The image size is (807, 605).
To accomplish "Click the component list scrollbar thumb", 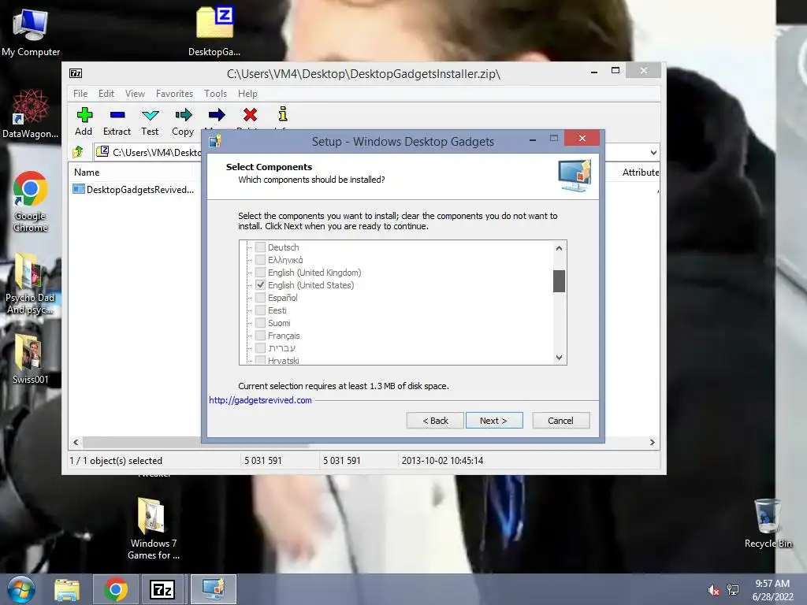I will click(559, 281).
